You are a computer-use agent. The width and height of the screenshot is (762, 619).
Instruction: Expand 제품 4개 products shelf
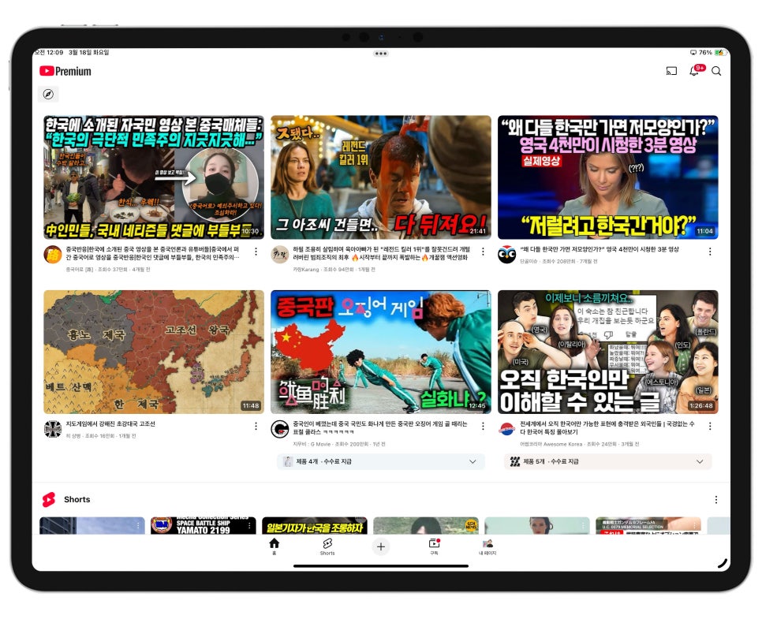point(380,461)
